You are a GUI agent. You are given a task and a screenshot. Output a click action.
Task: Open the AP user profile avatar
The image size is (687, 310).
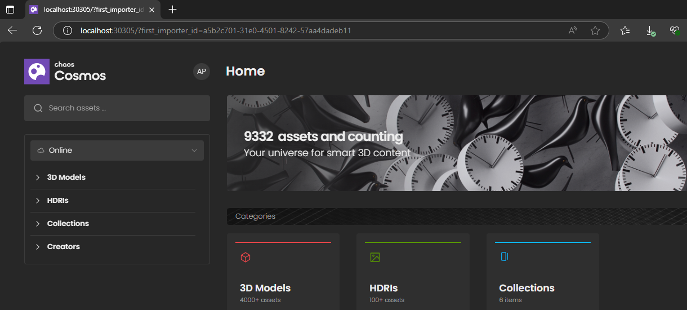(x=201, y=72)
